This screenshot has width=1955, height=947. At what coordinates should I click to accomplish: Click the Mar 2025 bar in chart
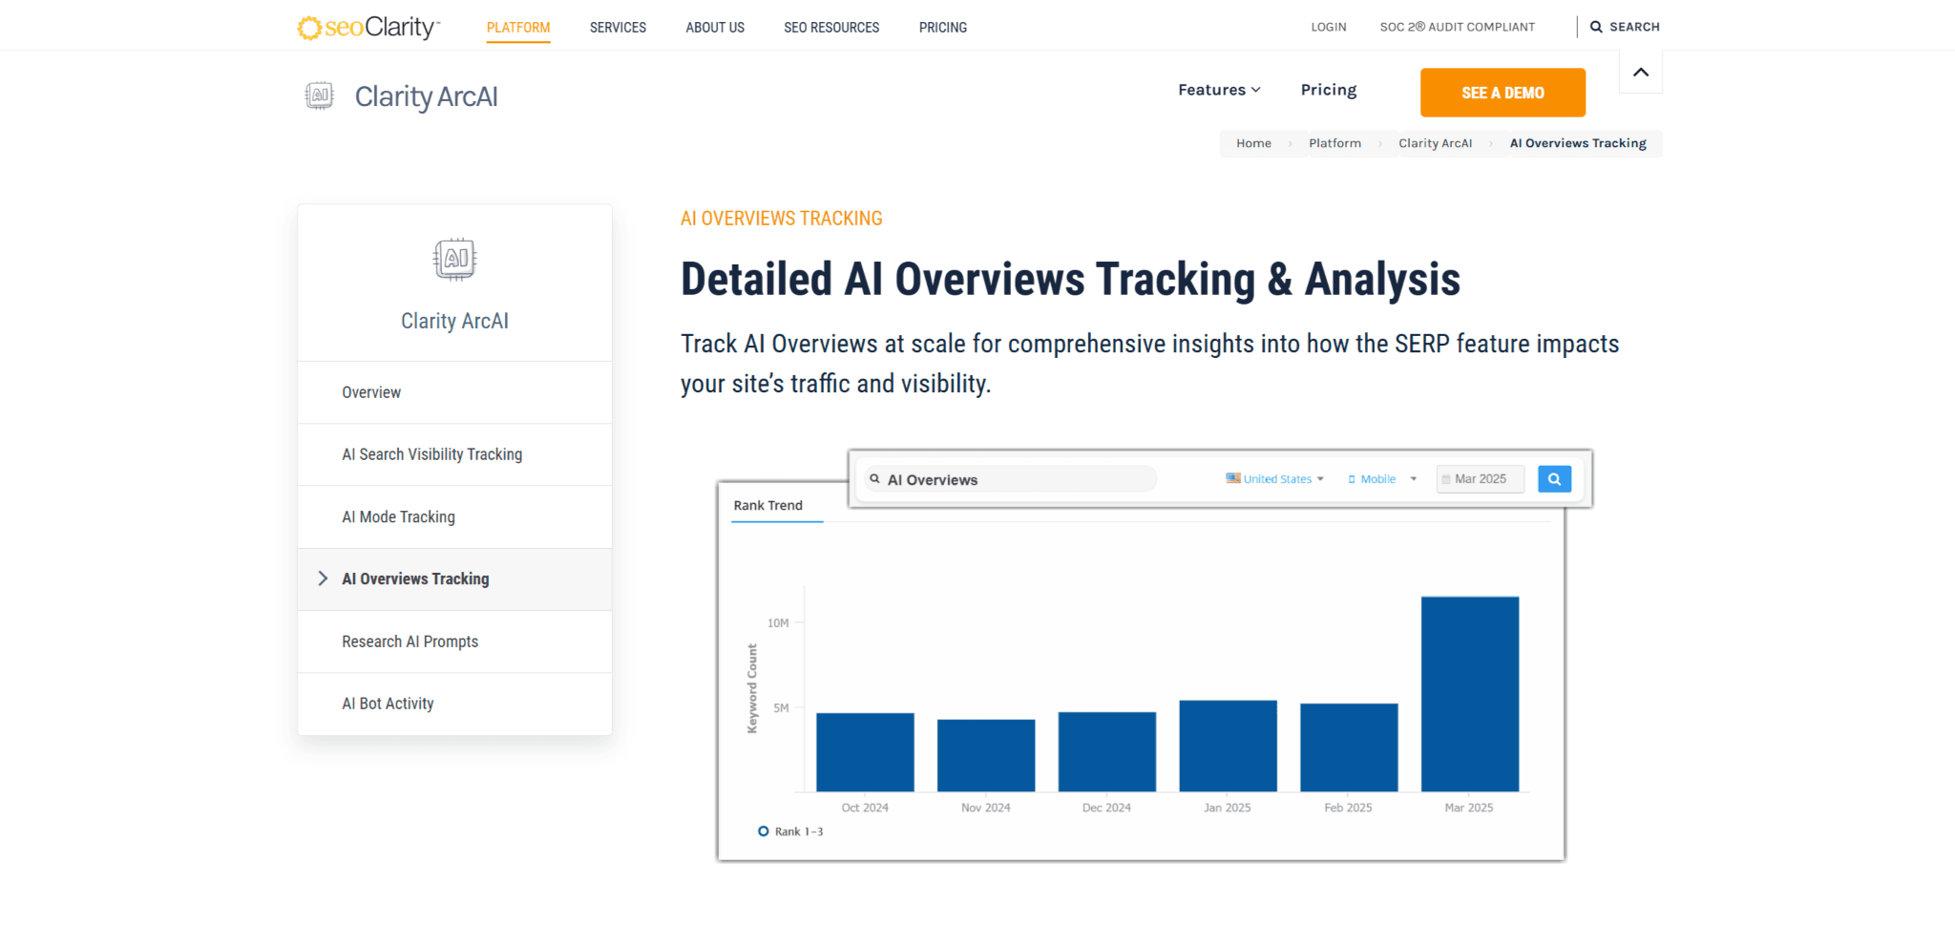1469,694
